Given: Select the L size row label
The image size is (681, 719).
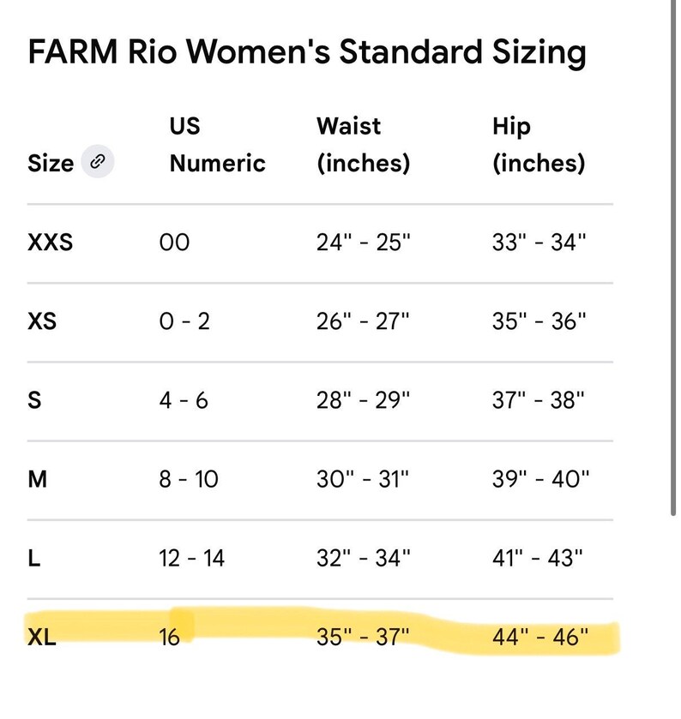Looking at the screenshot, I should 34,558.
